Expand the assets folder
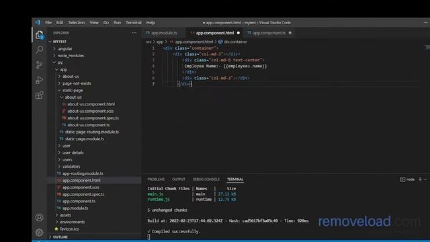Image resolution: width=430 pixels, height=242 pixels. [x=95, y=215]
